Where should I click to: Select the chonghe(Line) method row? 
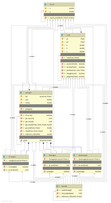73,74
